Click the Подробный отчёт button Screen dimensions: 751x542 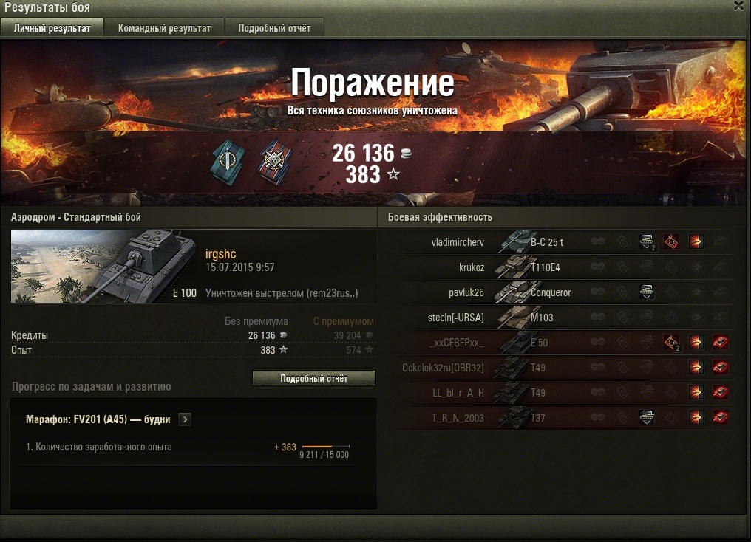tap(313, 378)
